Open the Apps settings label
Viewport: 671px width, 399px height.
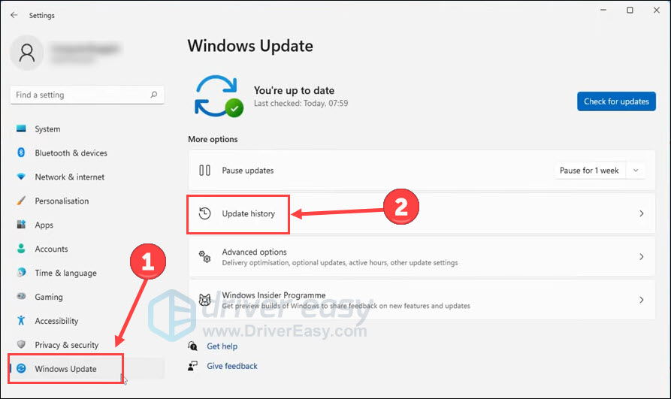pyautogui.click(x=44, y=225)
